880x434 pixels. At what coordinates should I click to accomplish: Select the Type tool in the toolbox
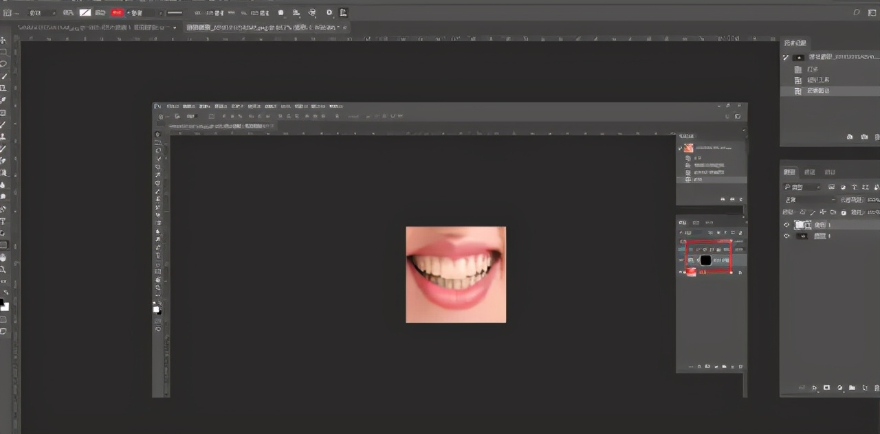pos(3,221)
